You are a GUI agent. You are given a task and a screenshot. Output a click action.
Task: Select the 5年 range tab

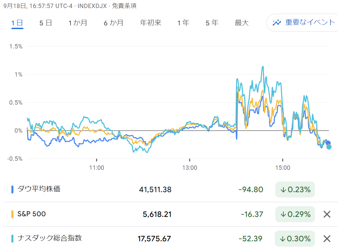212,23
